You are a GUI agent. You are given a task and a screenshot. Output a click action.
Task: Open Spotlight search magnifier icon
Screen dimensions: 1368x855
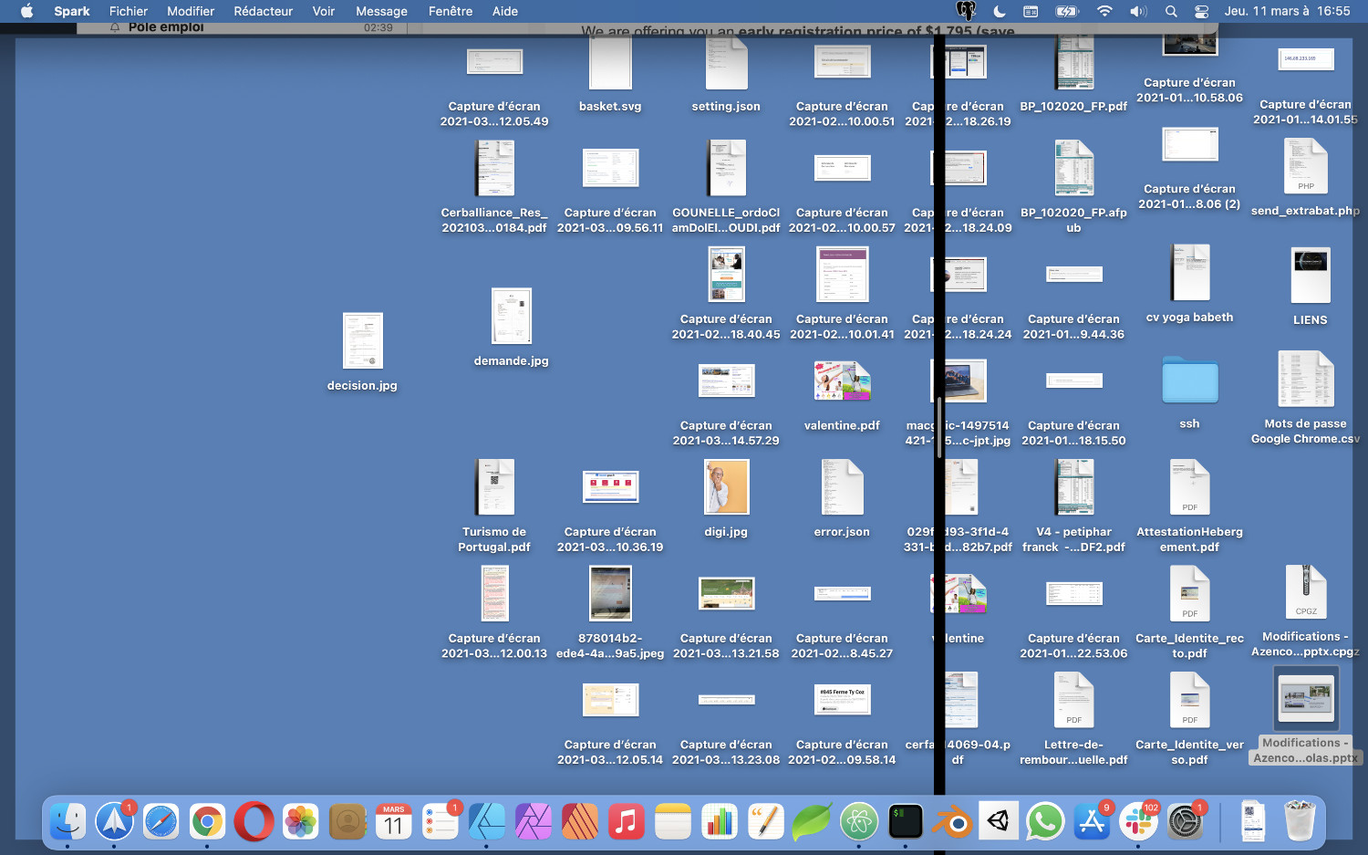click(1171, 11)
